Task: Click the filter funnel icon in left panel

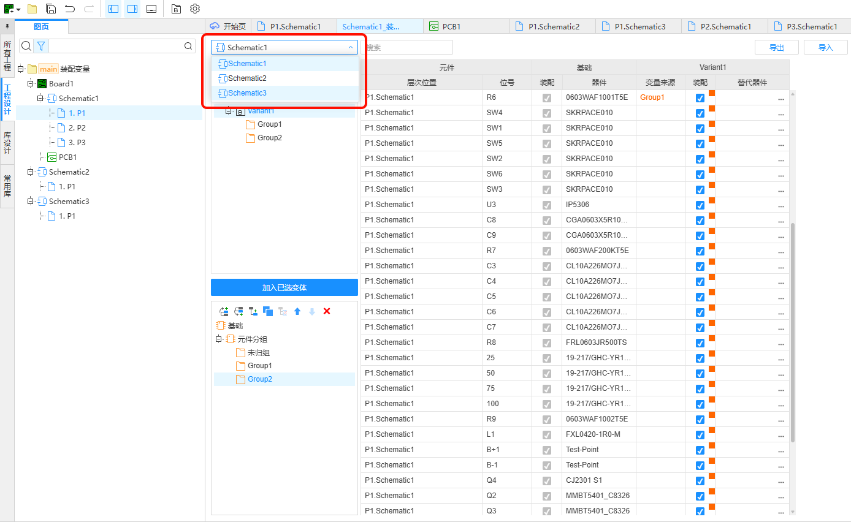Action: (x=41, y=46)
